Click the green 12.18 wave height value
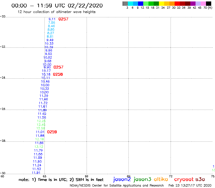215x188 pixels. (40, 139)
